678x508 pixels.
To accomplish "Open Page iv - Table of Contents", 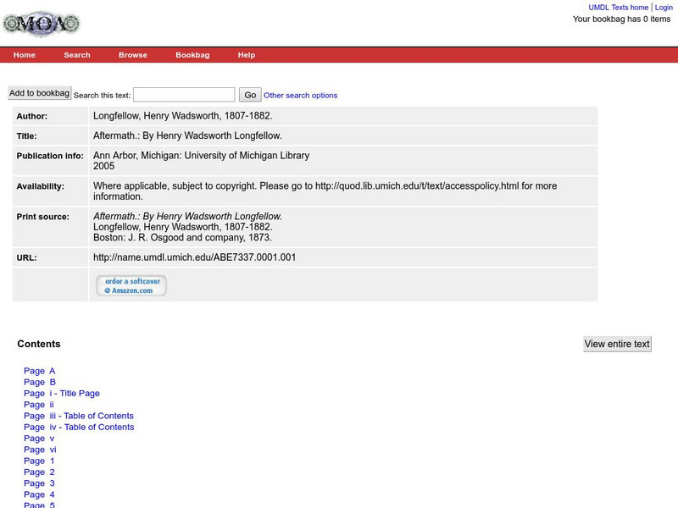I will (x=79, y=427).
